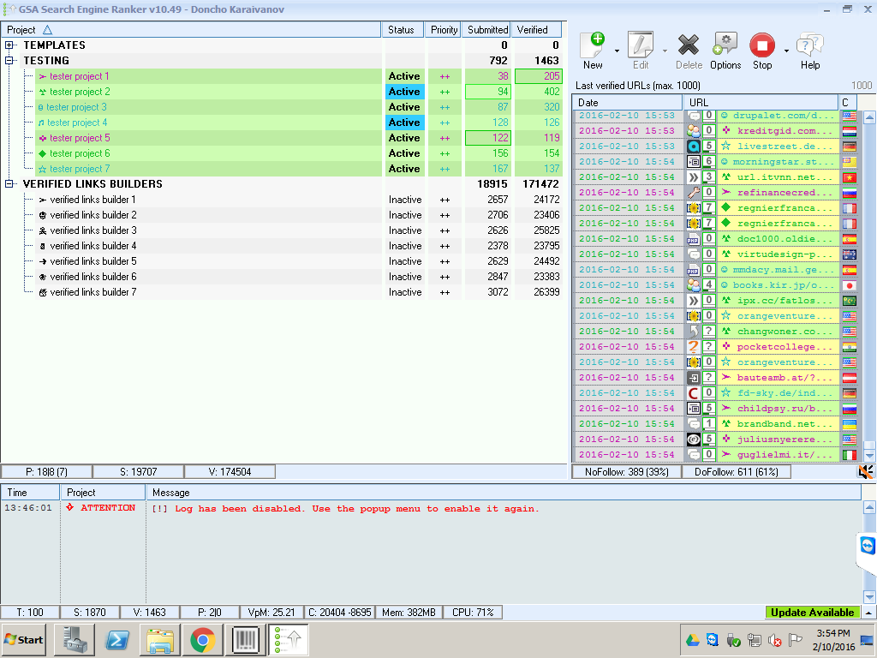This screenshot has height=658, width=877.
Task: Click the ATTENTION log entry
Action: (x=108, y=508)
